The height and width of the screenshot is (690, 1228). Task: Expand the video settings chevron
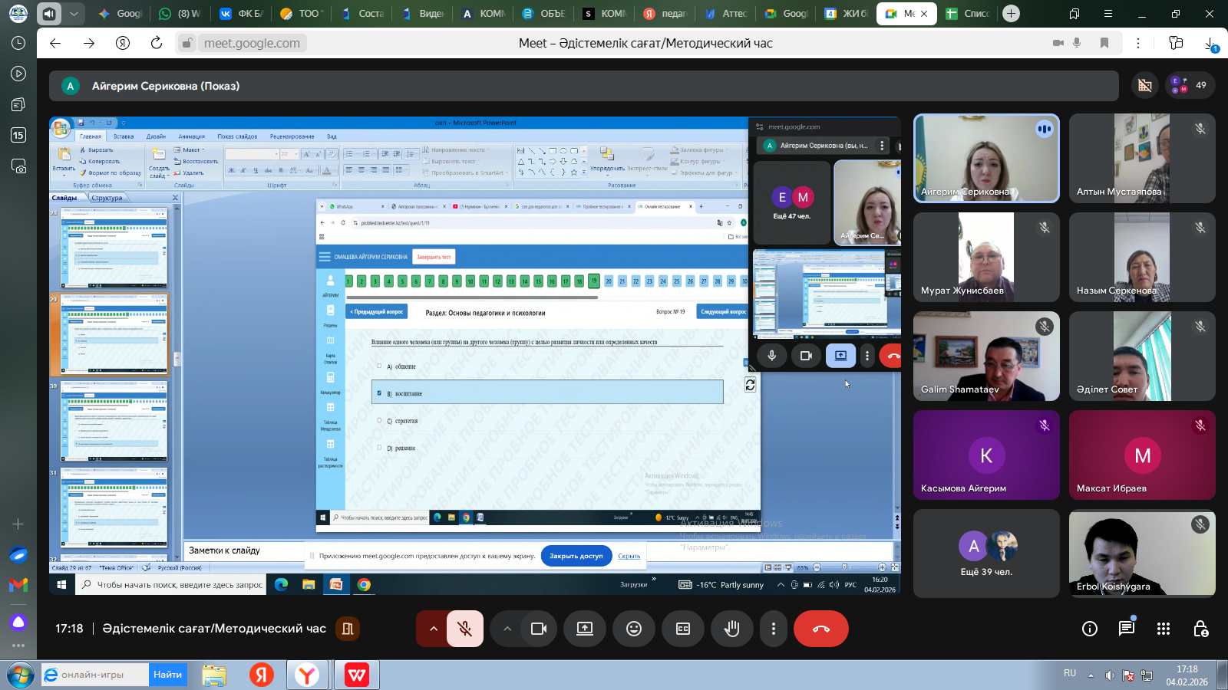(x=507, y=629)
